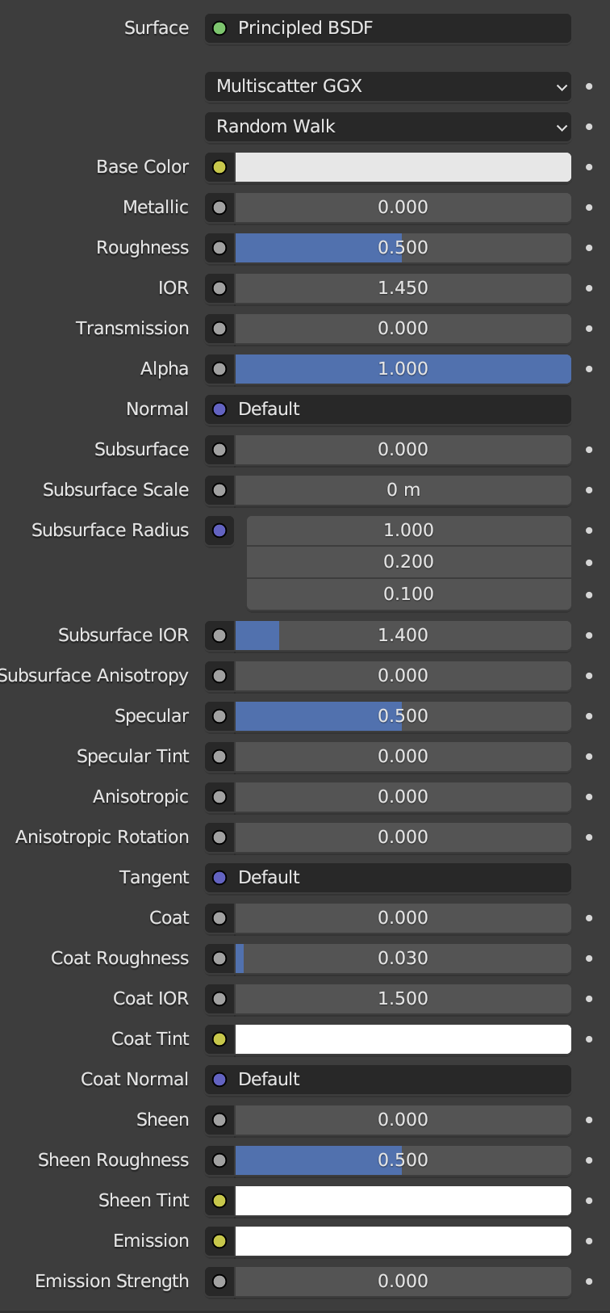The height and width of the screenshot is (1313, 610).
Task: Click the Alpha socket icon
Action: [x=219, y=369]
